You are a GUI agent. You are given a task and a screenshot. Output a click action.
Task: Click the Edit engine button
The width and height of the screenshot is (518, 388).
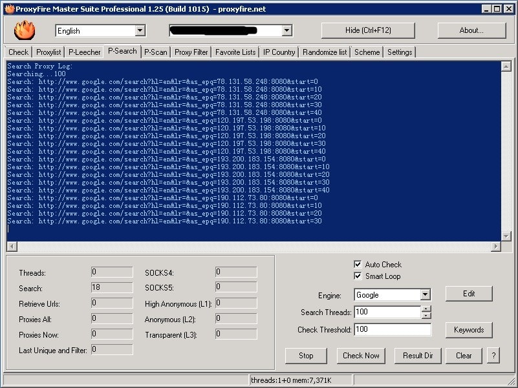[469, 294]
